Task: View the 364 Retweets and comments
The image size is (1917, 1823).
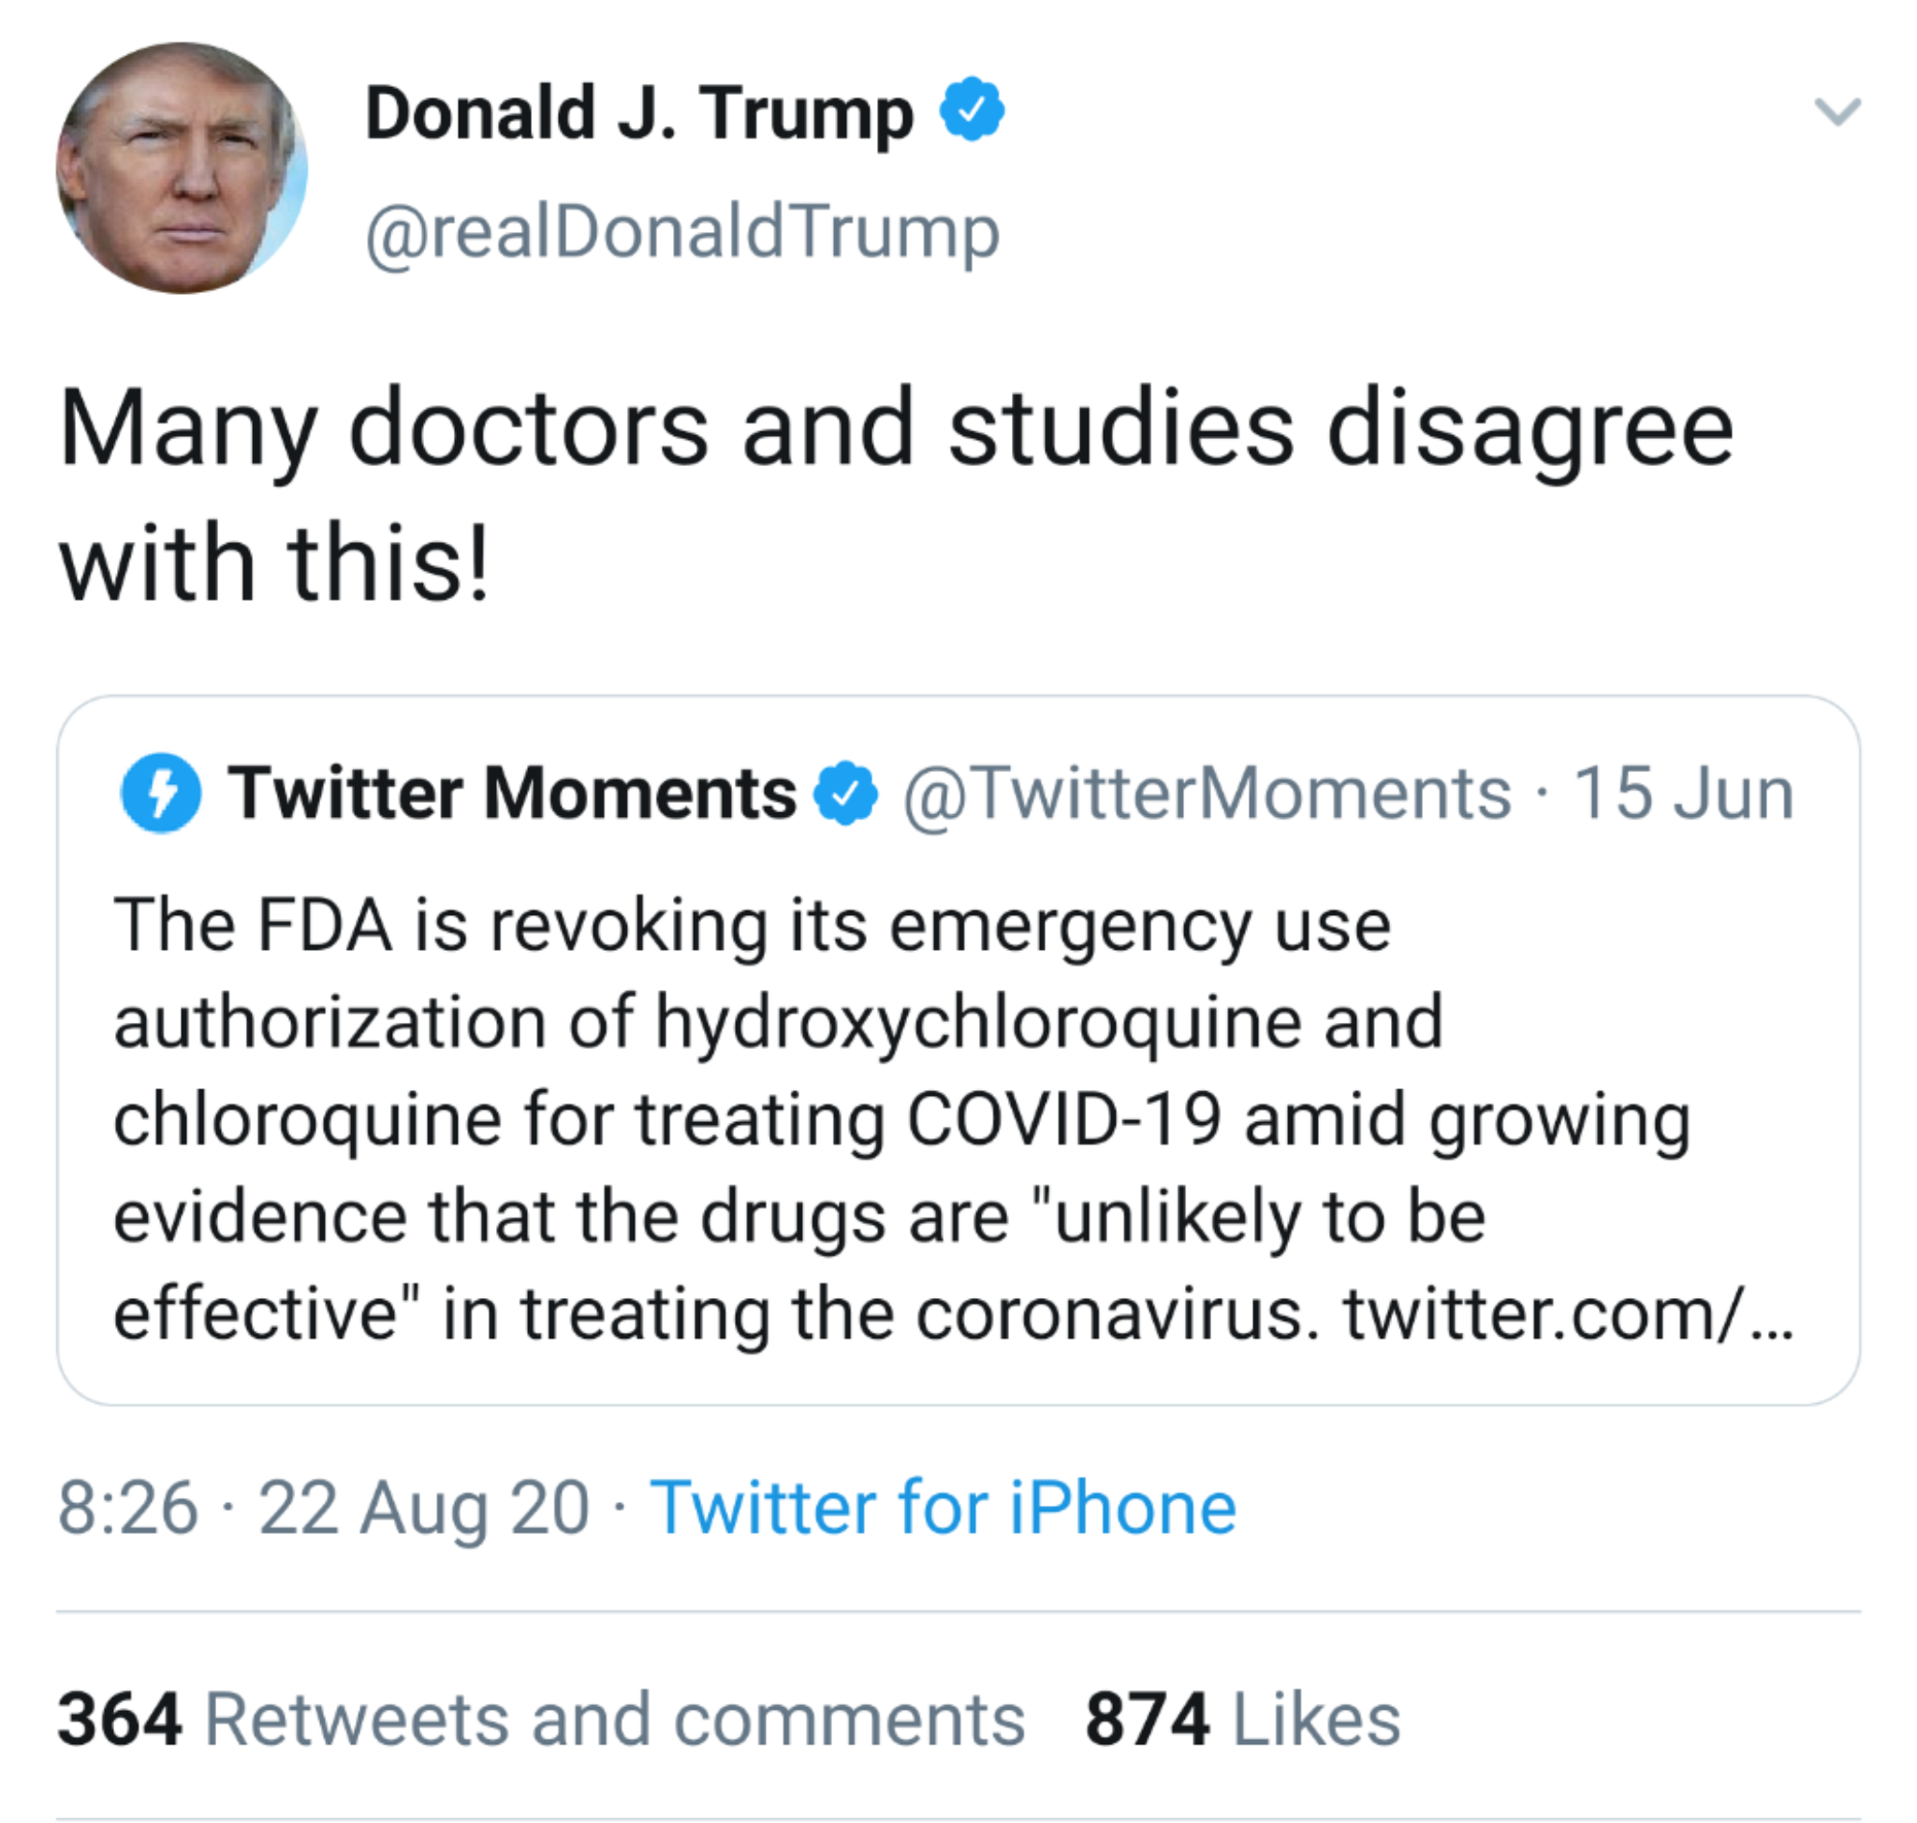Action: pos(541,1719)
